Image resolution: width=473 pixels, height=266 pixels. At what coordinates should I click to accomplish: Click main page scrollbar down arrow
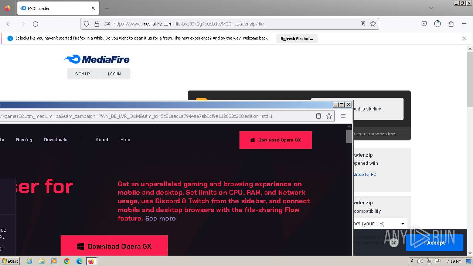[470, 253]
